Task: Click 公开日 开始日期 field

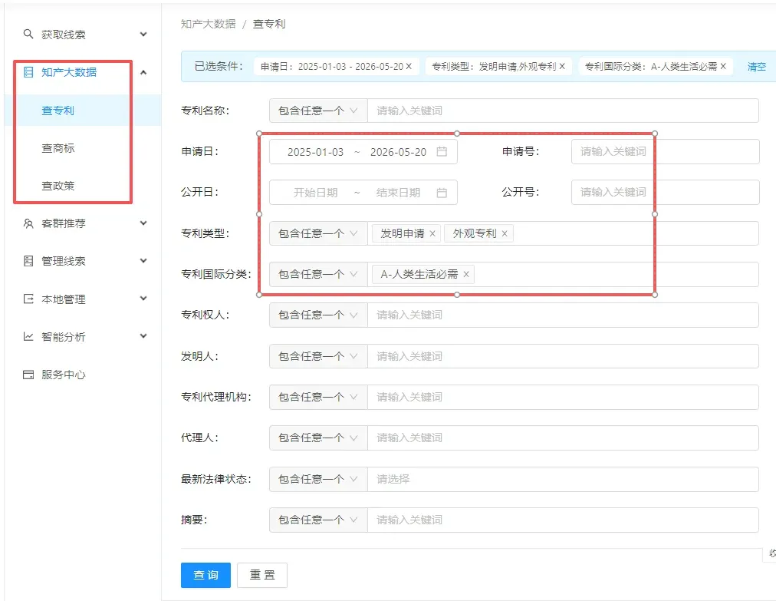Action: [x=315, y=192]
